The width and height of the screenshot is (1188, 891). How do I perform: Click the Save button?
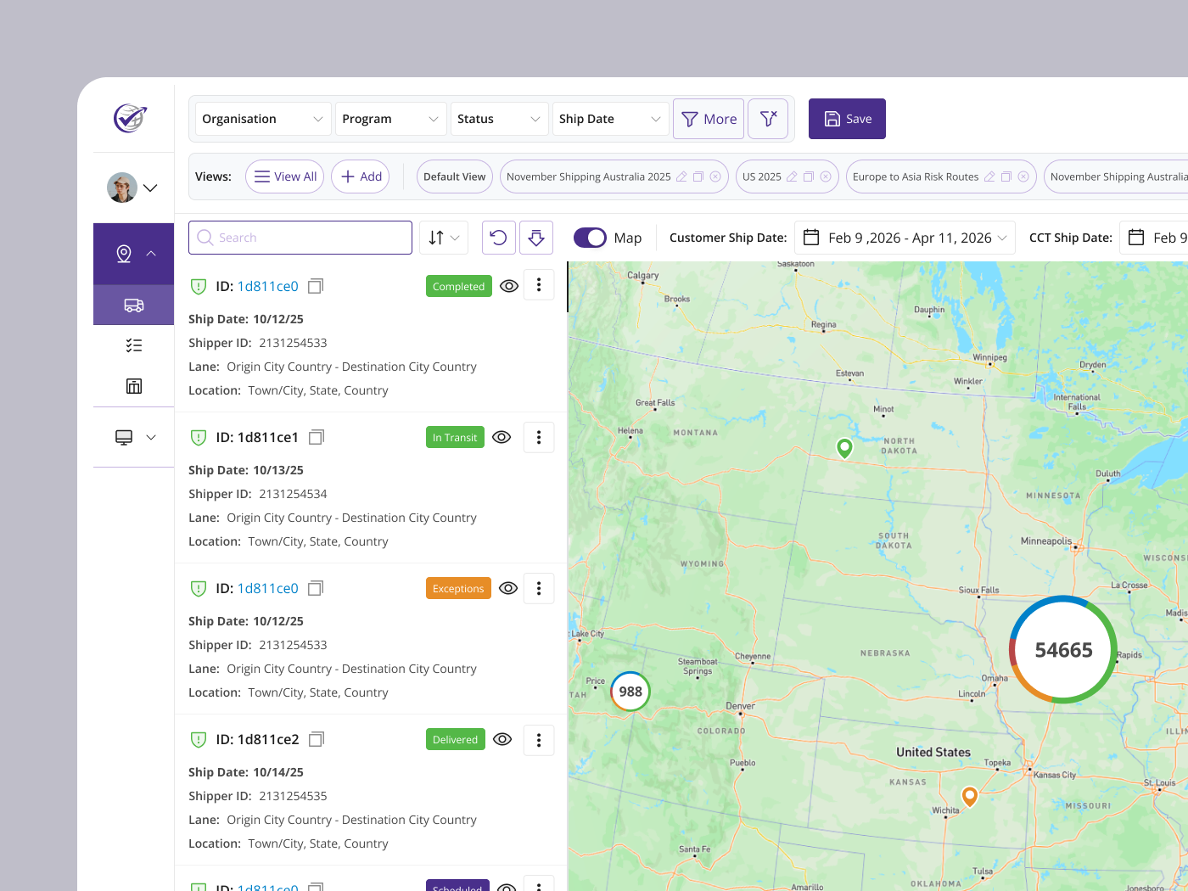pos(847,119)
